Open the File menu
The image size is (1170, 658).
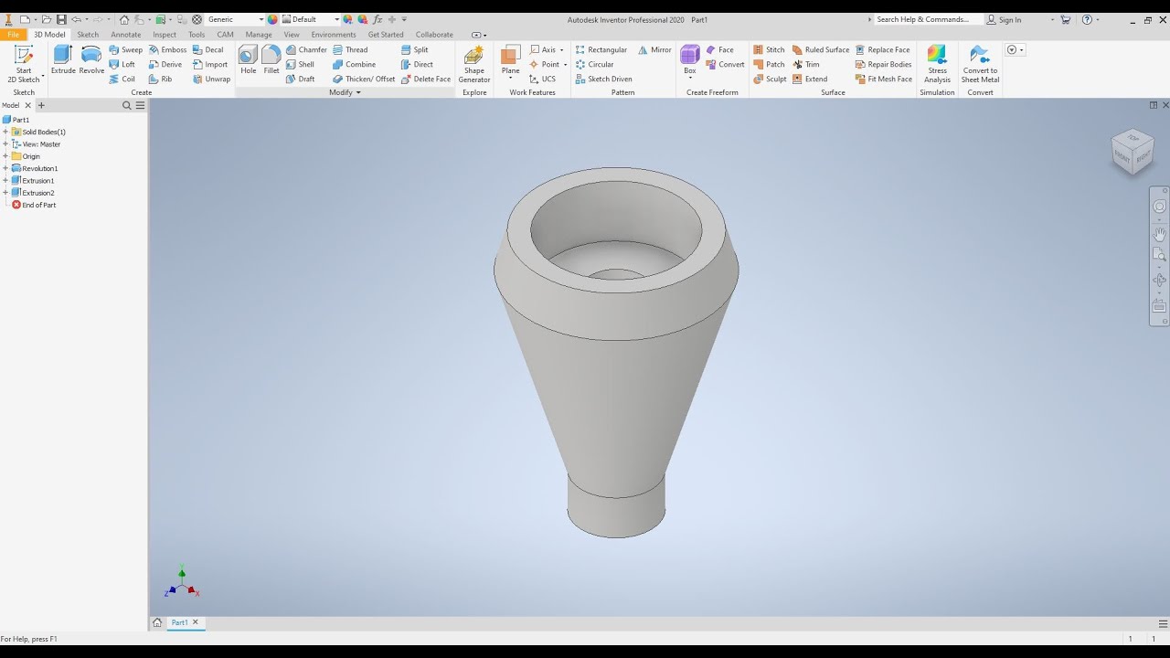pos(13,35)
